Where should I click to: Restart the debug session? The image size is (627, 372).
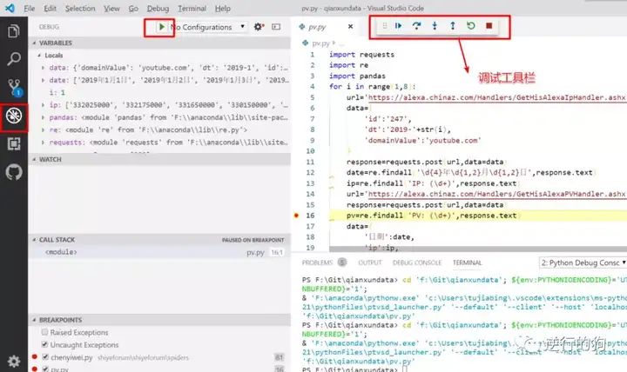coord(470,26)
